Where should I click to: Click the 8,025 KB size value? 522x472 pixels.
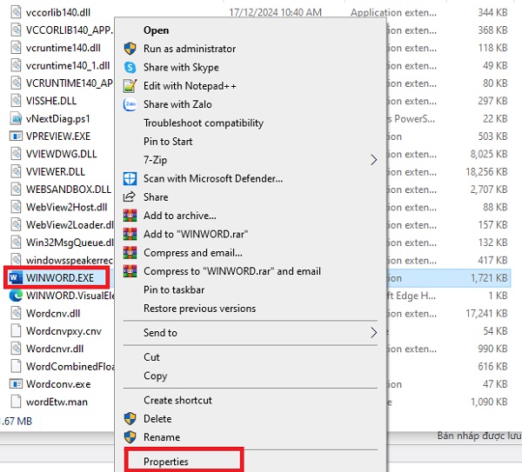[x=489, y=154]
